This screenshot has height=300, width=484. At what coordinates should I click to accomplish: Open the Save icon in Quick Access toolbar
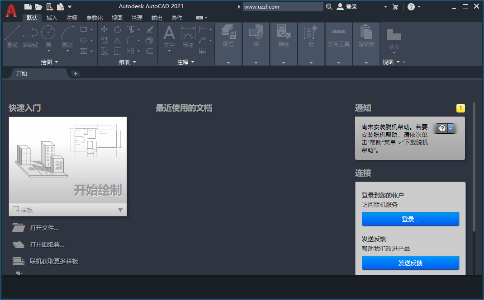[49, 6]
